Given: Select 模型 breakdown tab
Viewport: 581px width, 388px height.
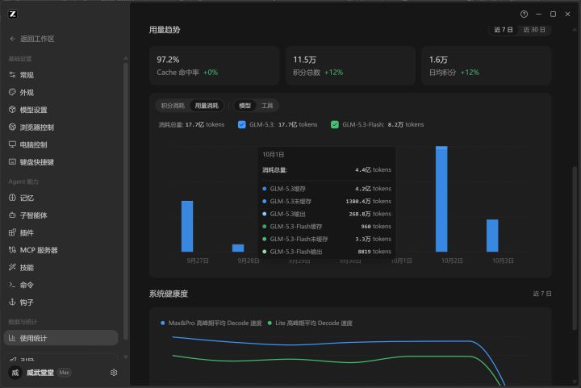Looking at the screenshot, I should pos(245,106).
